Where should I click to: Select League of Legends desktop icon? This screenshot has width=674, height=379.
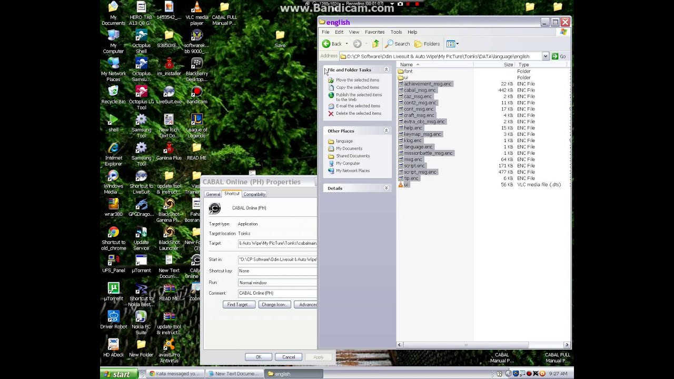(196, 126)
